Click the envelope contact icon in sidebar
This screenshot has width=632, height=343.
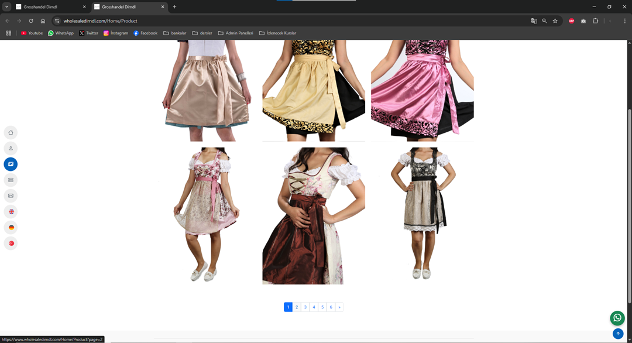coord(11,195)
